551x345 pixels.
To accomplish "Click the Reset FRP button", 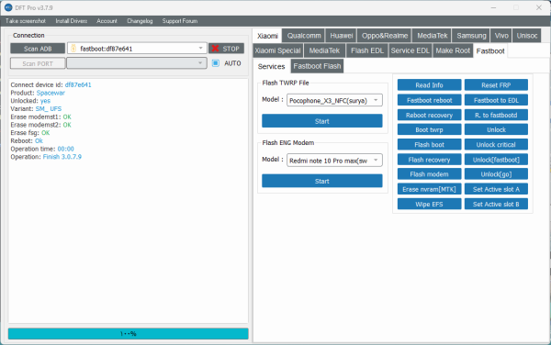I will 496,85.
